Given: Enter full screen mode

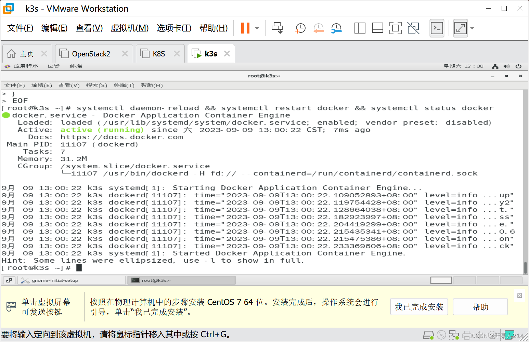Looking at the screenshot, I should coord(396,28).
